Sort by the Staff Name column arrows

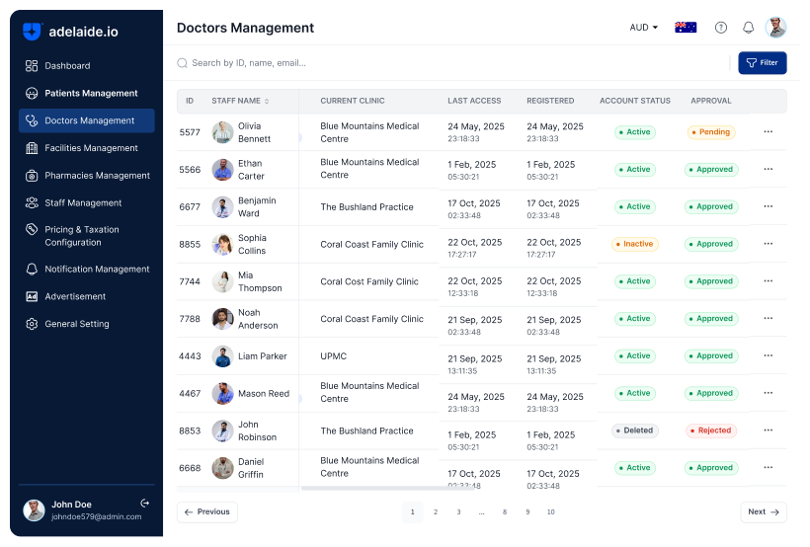point(267,101)
